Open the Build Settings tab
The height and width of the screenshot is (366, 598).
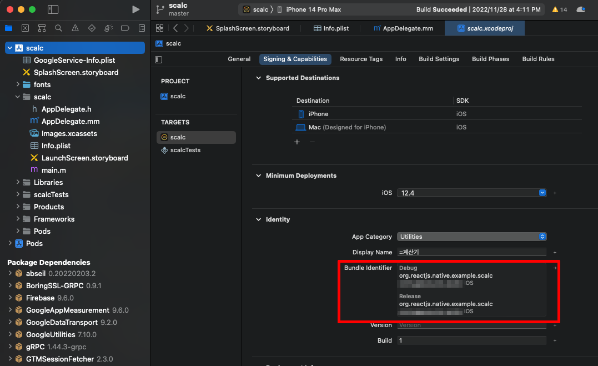pyautogui.click(x=439, y=59)
